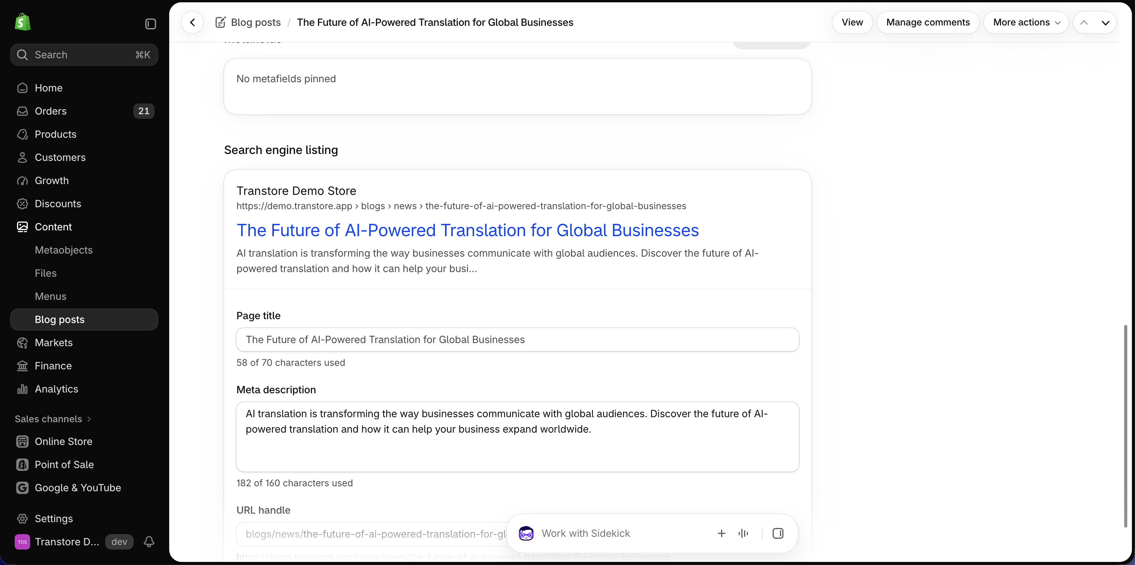Open Growth in the sidebar
The width and height of the screenshot is (1135, 565).
point(84,180)
